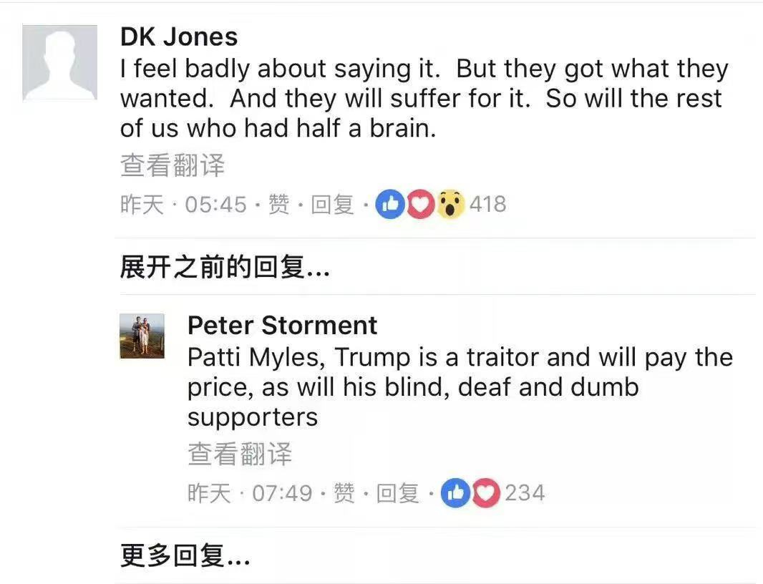Open Peter Storment's profile photo
The width and height of the screenshot is (763, 584).
pyautogui.click(x=142, y=336)
